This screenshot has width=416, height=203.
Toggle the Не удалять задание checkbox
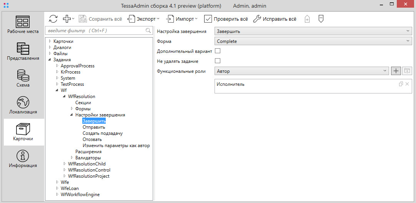[218, 61]
